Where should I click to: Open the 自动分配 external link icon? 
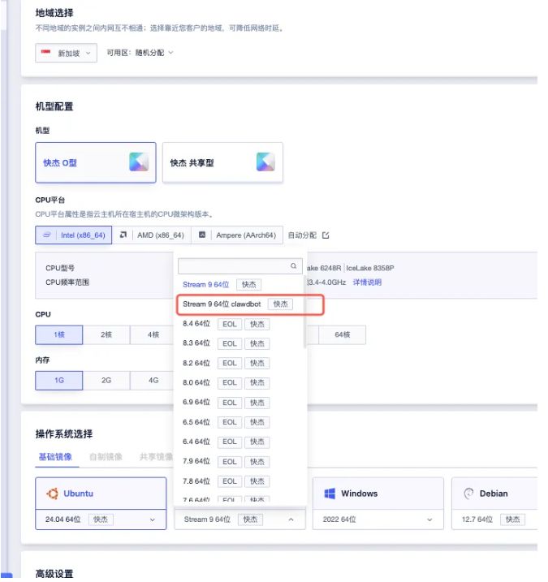coord(326,235)
